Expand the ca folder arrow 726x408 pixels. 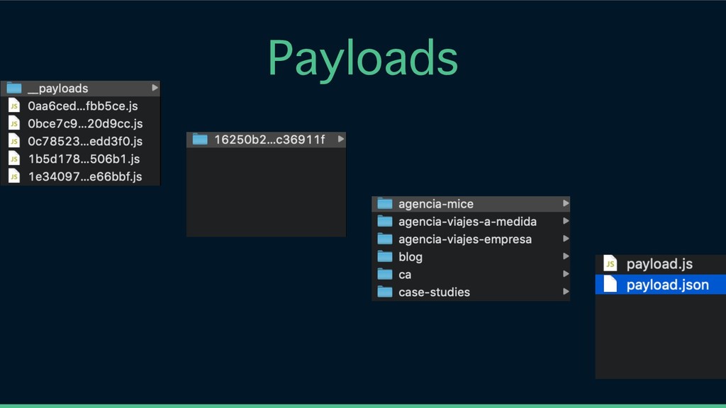click(565, 273)
